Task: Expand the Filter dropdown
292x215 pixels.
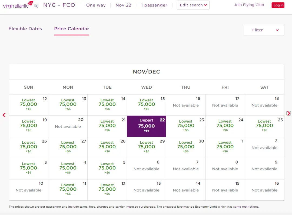Action: coord(264,30)
